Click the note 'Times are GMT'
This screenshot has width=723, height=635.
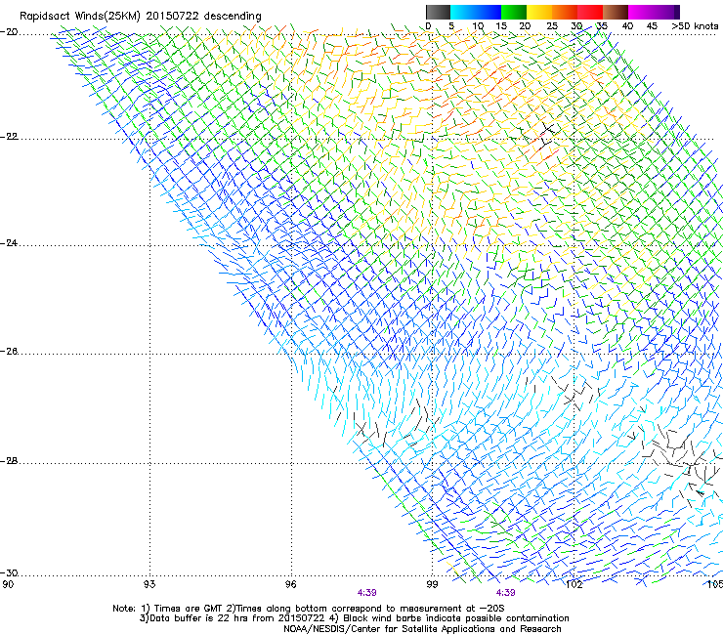pyautogui.click(x=189, y=609)
